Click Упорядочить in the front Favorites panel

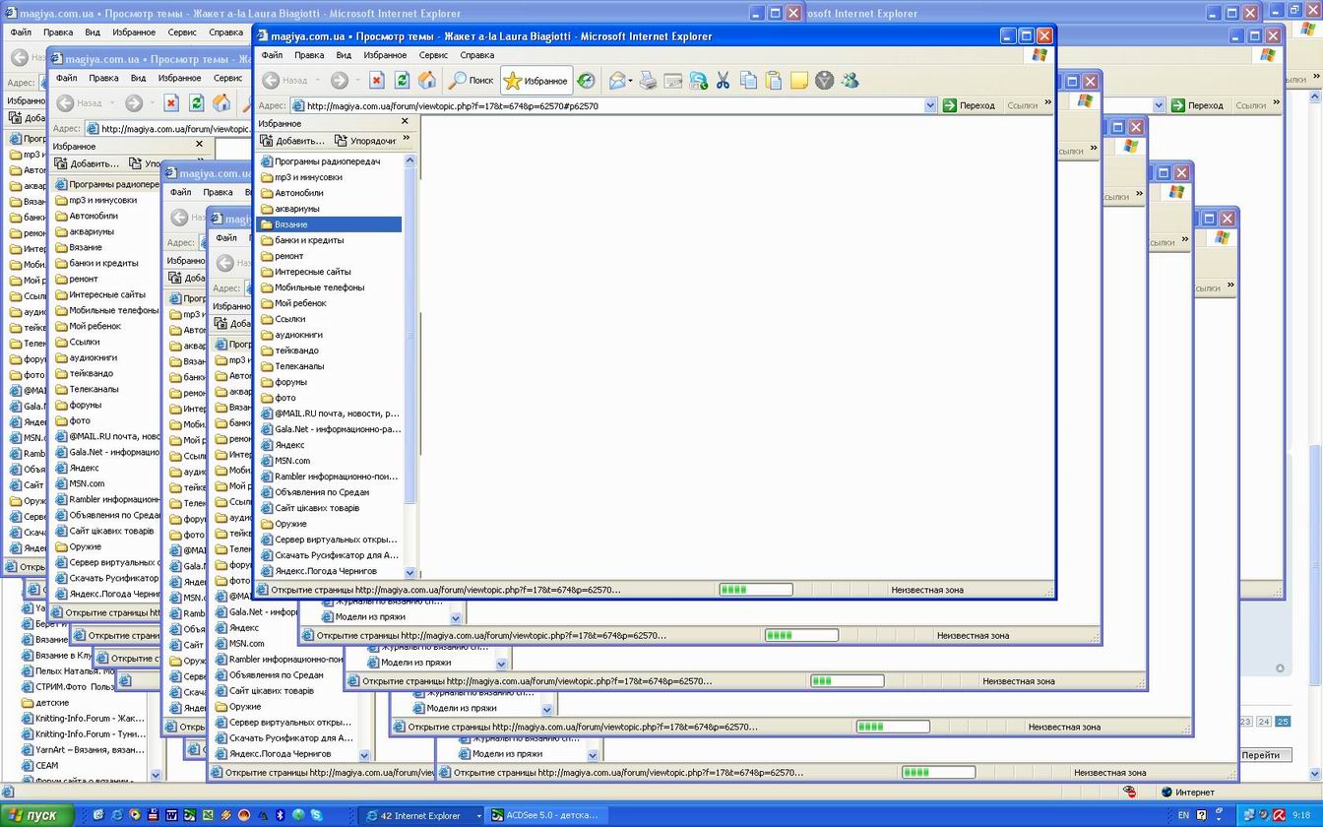tap(365, 141)
